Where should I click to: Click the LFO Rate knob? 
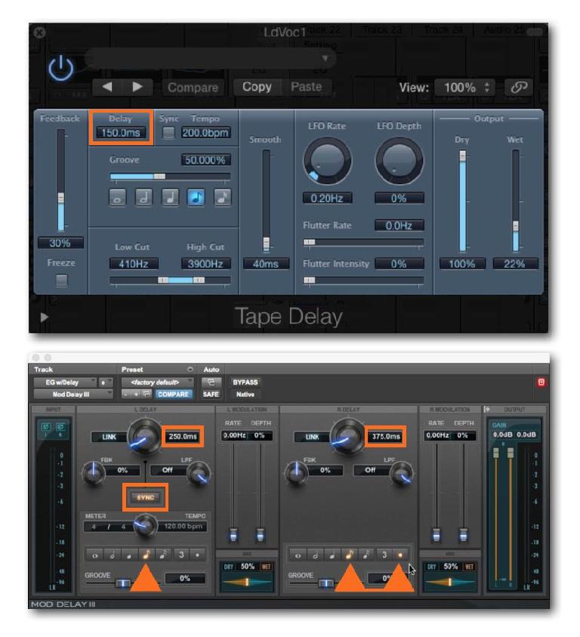coord(327,162)
